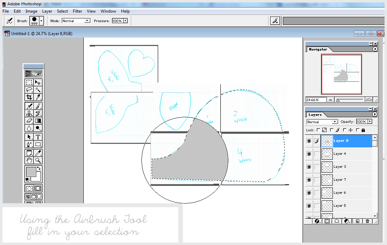
Task: Delete Layer 8 using the trash icon
Action: coord(368,221)
